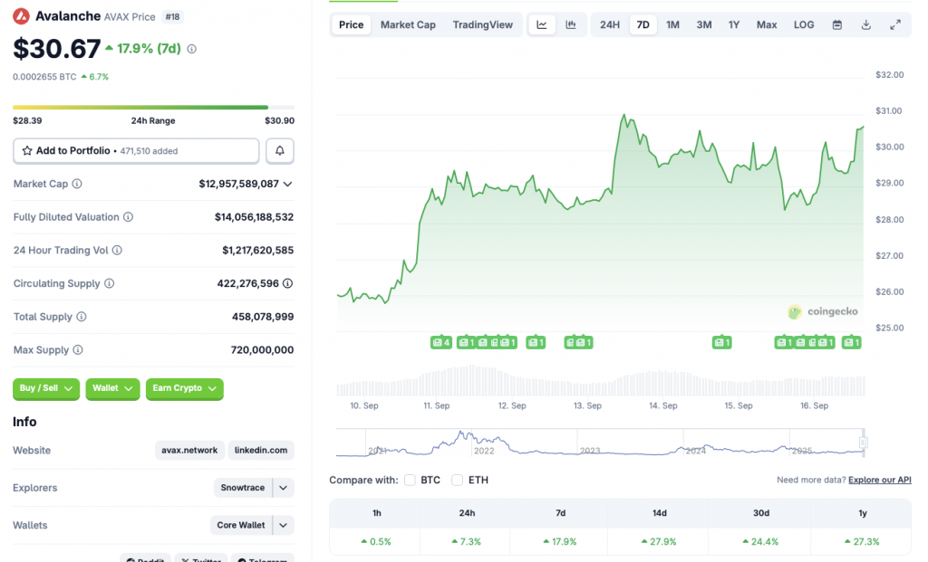Switch to the candlestick chart icon
Screen dimensions: 928x562
pos(571,24)
